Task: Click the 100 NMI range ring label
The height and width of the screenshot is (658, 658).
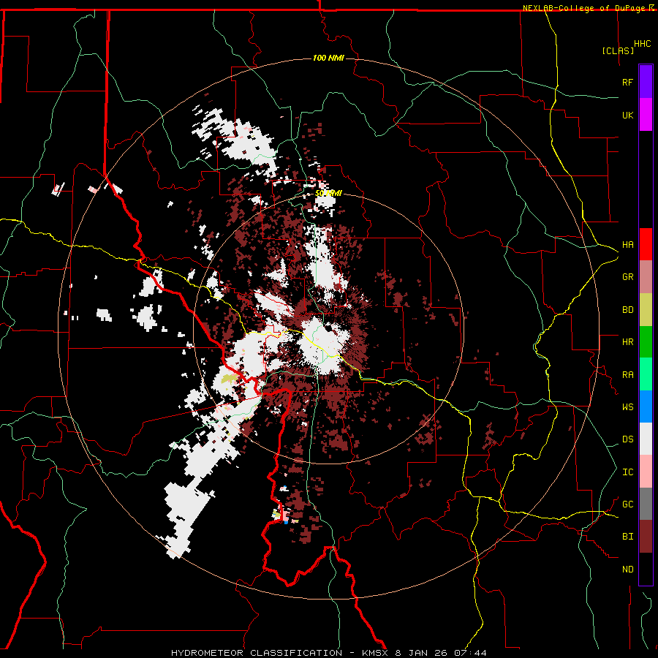Action: click(328, 58)
